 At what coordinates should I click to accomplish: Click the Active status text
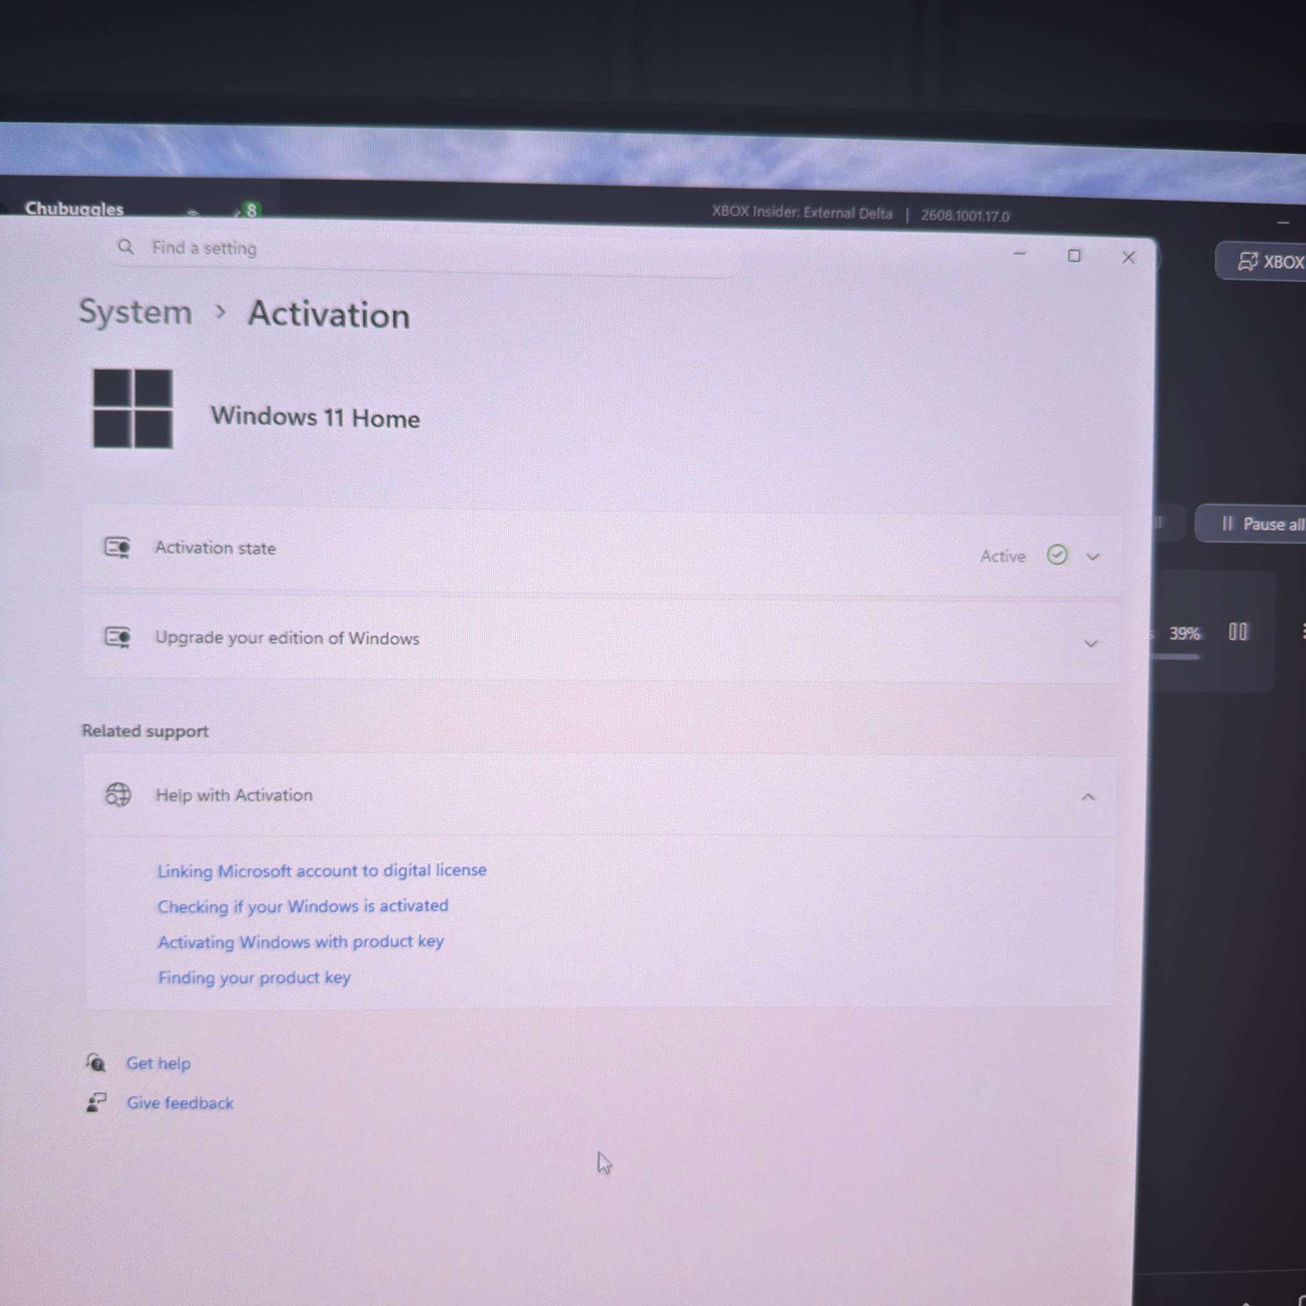tap(1002, 555)
